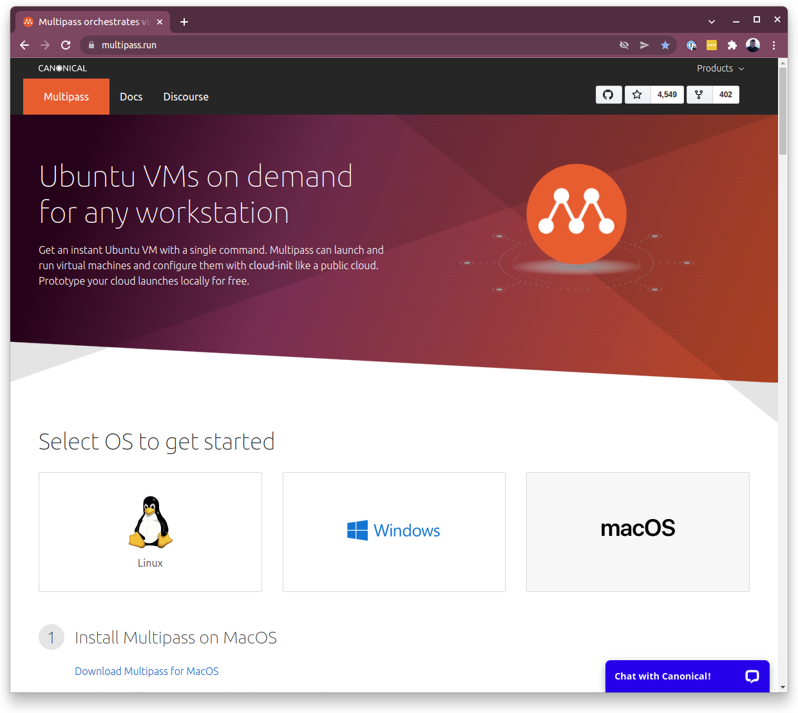Open the yellow extension icon in toolbar
This screenshot has height=713, width=798.
click(x=712, y=45)
